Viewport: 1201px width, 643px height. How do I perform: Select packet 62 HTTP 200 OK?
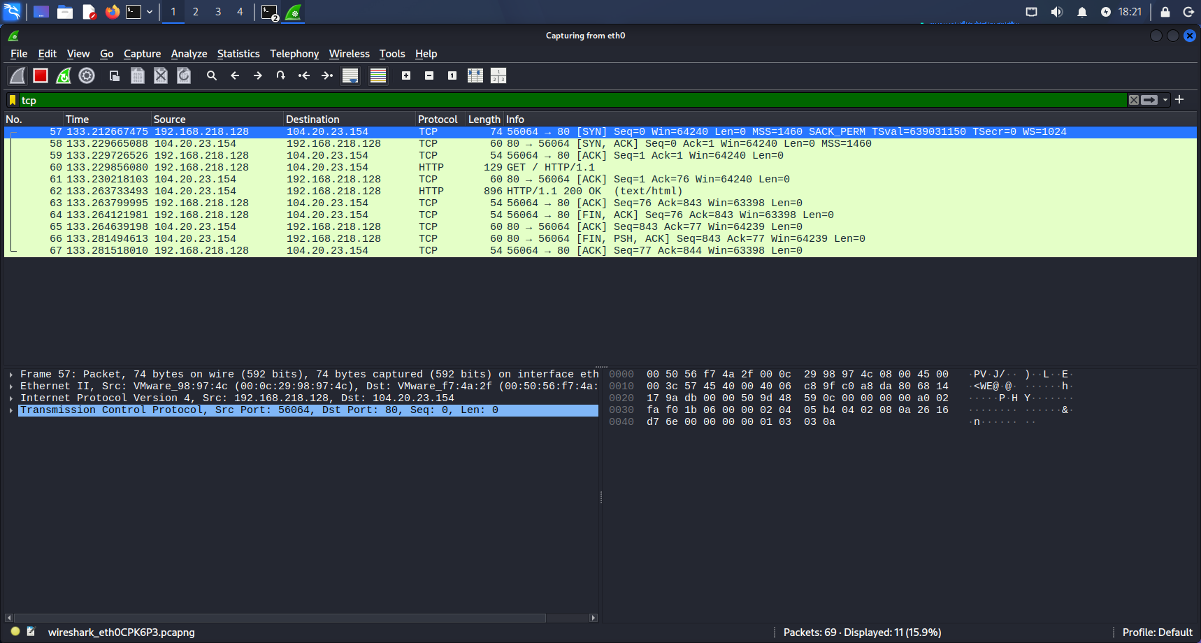[x=600, y=192]
